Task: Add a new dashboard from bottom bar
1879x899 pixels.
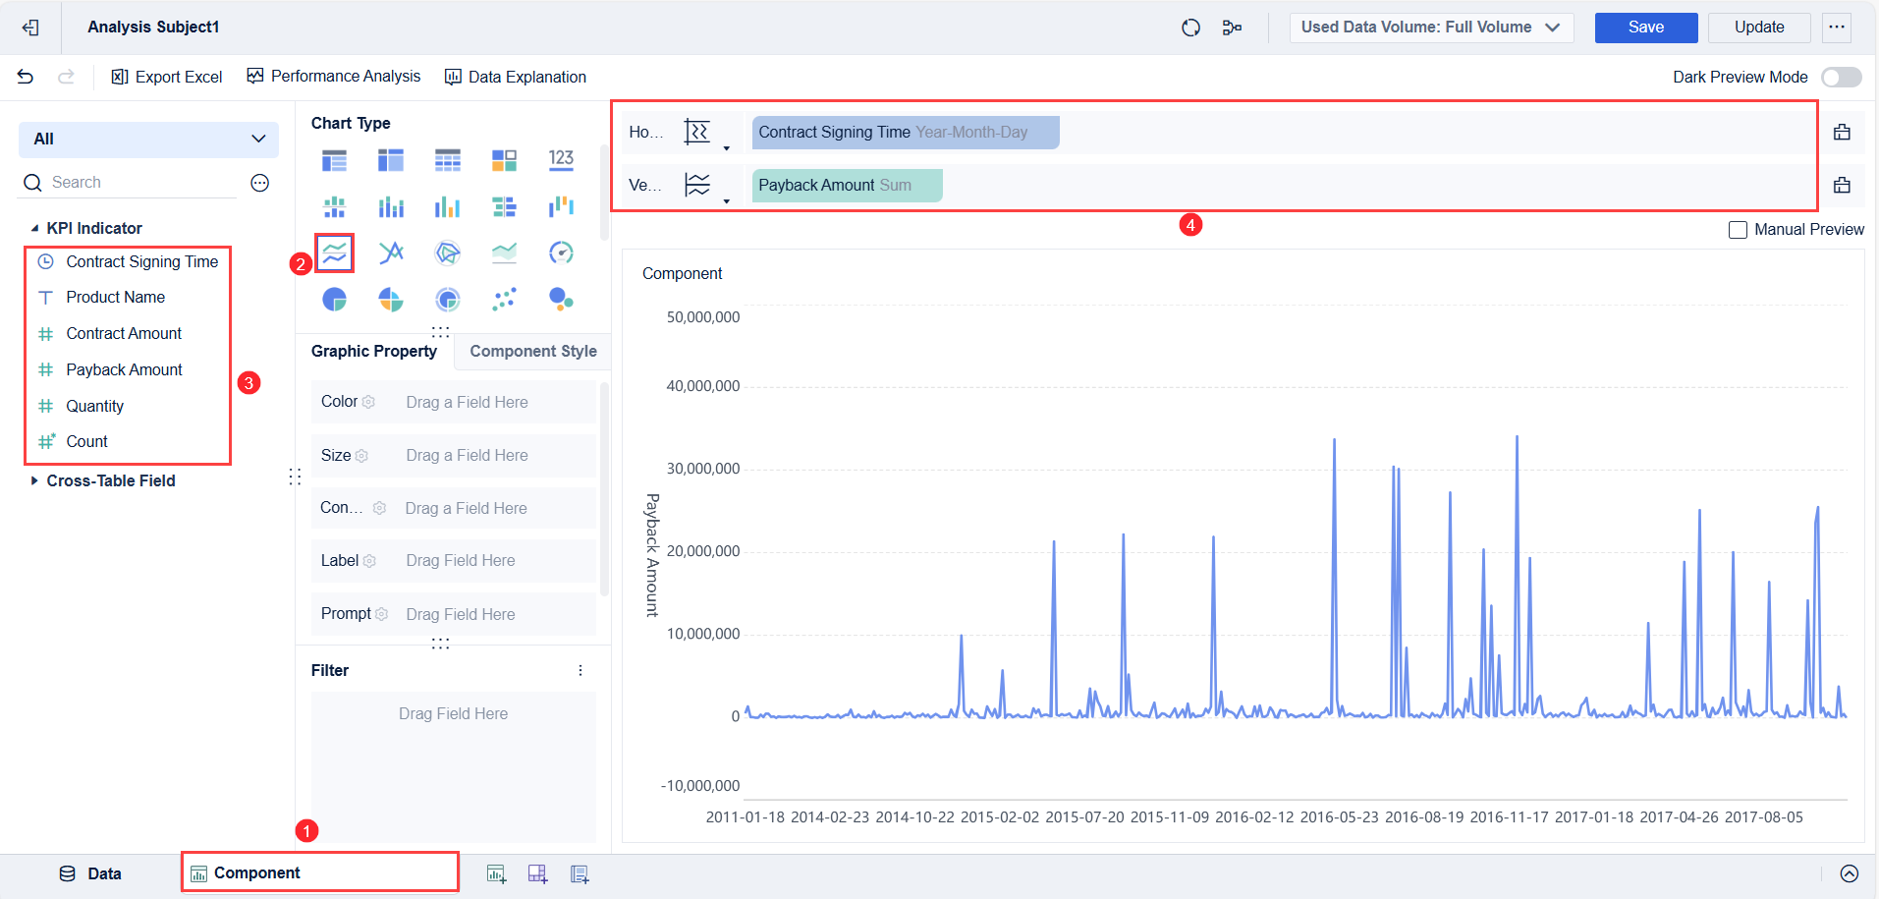Action: tap(537, 874)
